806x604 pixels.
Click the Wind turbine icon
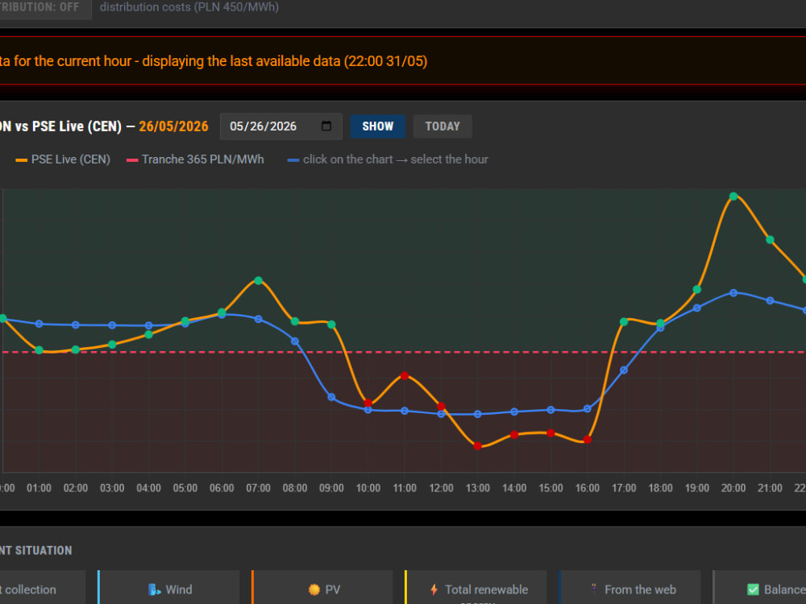[x=154, y=590]
